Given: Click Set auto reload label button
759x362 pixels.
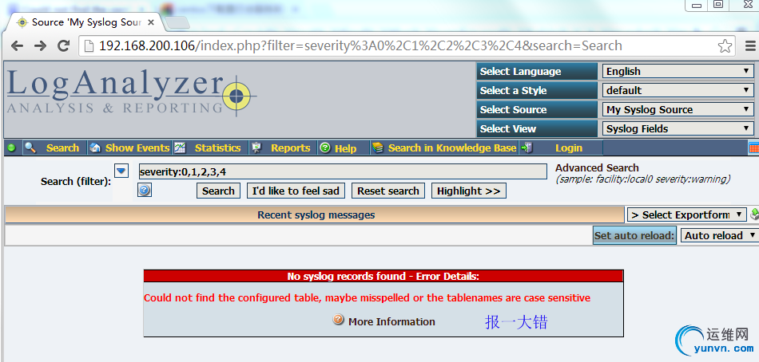Looking at the screenshot, I should point(634,235).
